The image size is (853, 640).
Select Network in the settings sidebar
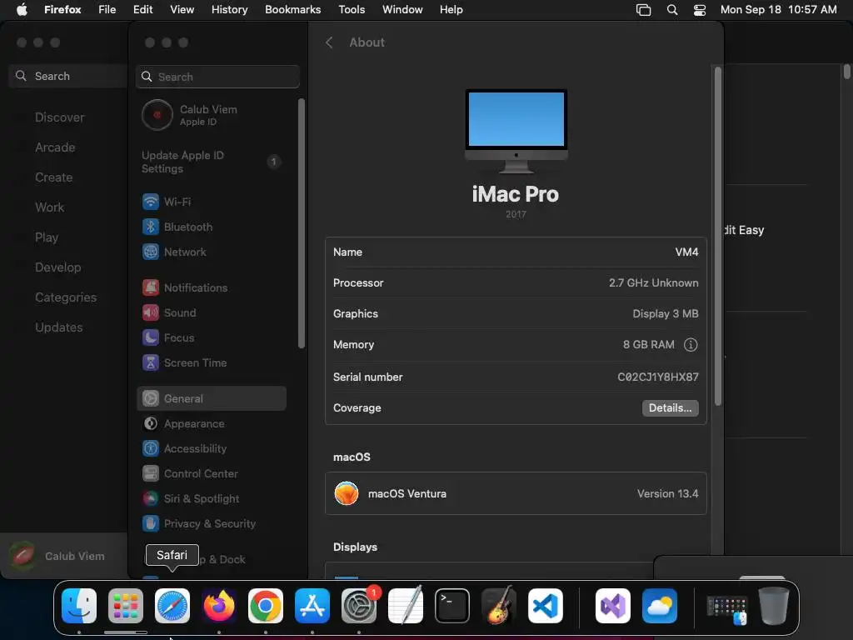(x=212, y=252)
